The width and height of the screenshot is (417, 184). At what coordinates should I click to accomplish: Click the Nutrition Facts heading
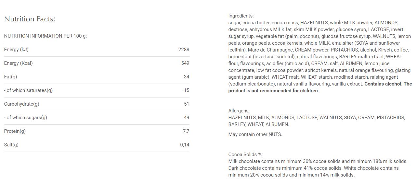(x=30, y=19)
